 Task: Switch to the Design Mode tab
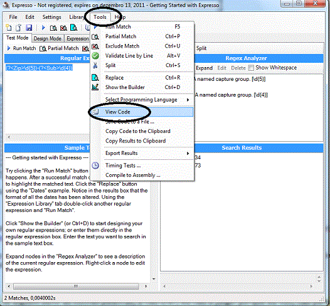point(48,38)
